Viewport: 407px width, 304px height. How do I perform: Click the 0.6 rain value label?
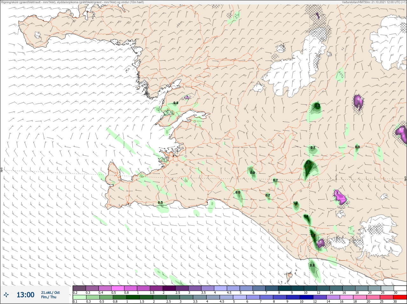tap(238, 192)
